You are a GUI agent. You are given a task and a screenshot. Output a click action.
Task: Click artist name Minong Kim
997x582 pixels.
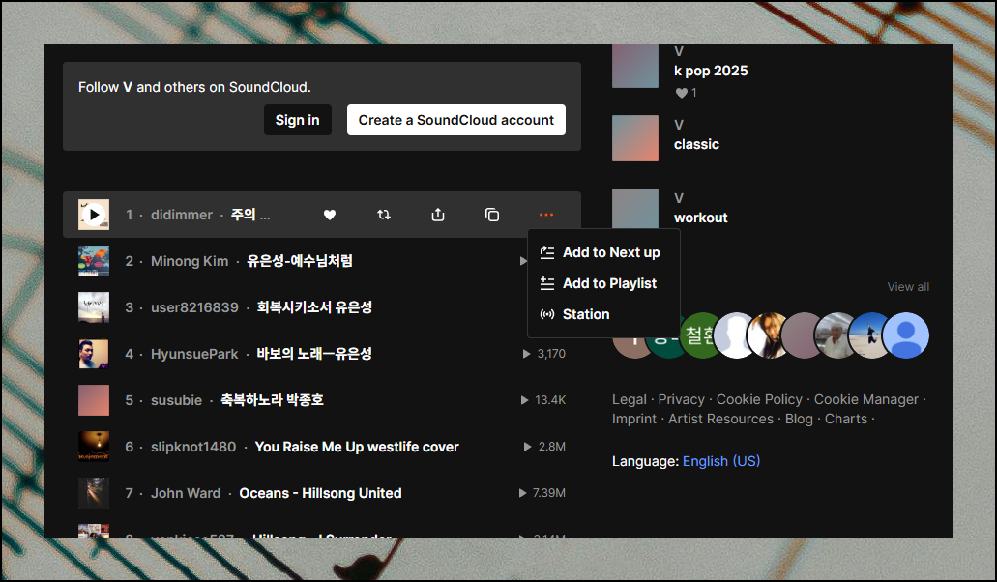pos(190,261)
